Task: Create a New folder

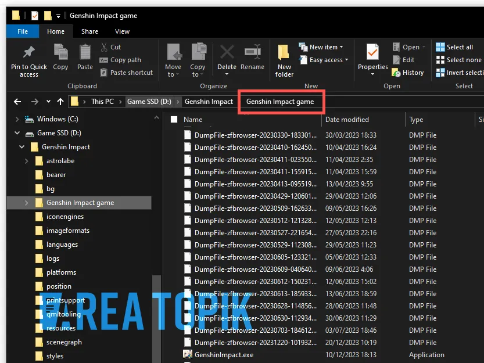Action: [x=284, y=60]
